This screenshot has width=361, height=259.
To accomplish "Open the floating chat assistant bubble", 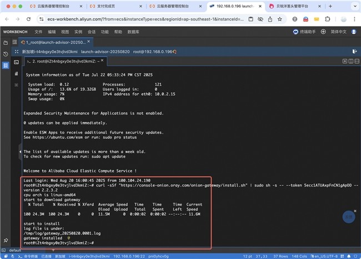I will (348, 217).
